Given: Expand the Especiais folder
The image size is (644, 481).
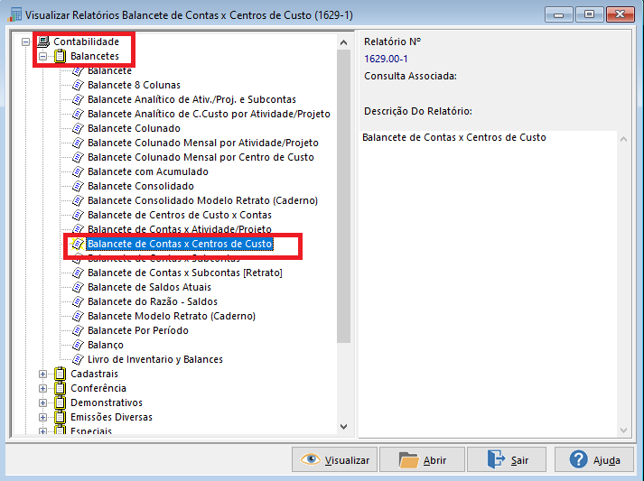Looking at the screenshot, I should [42, 431].
